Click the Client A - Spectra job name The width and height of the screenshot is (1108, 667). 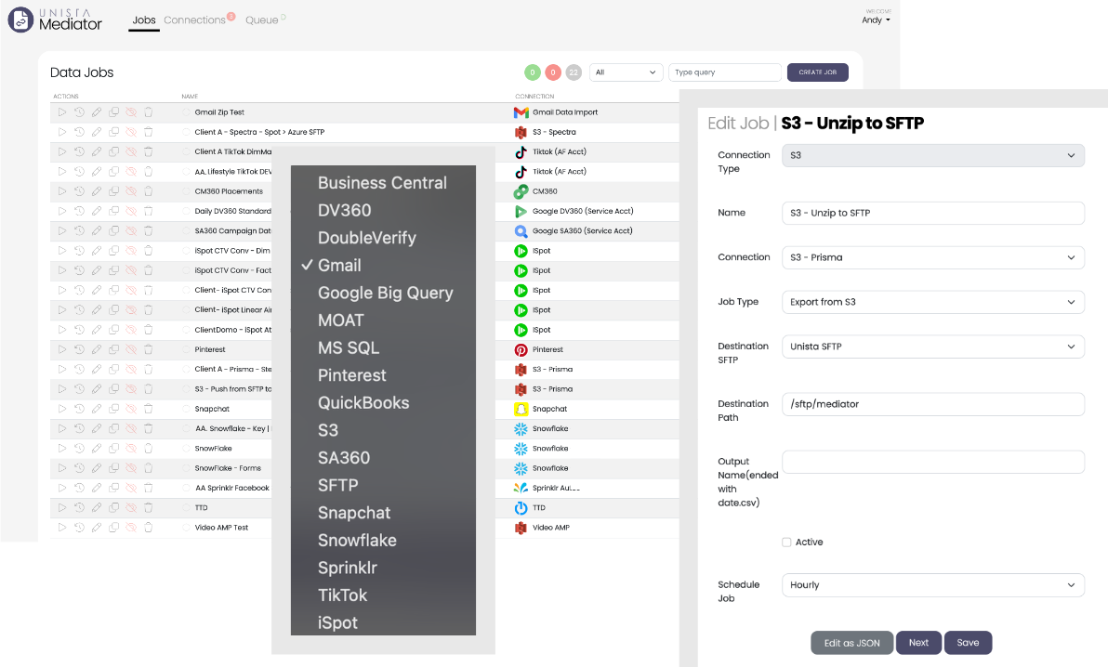[259, 132]
